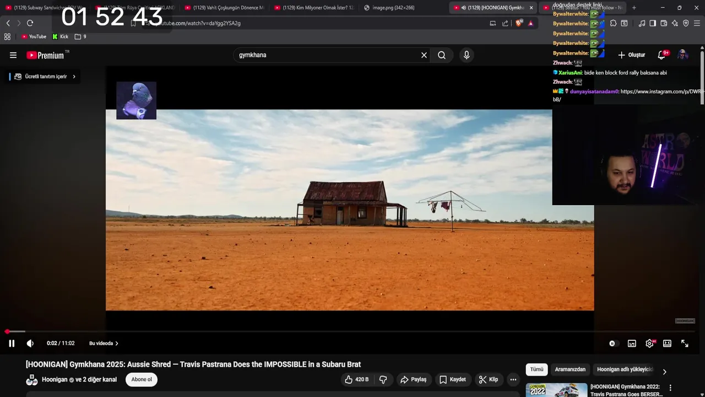This screenshot has height=397, width=705.
Task: Switch to the image.png browser tab
Action: pyautogui.click(x=393, y=8)
